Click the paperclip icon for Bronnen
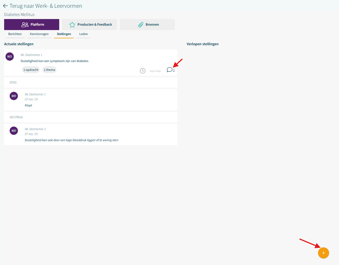Image resolution: width=339 pixels, height=265 pixels. (140, 25)
